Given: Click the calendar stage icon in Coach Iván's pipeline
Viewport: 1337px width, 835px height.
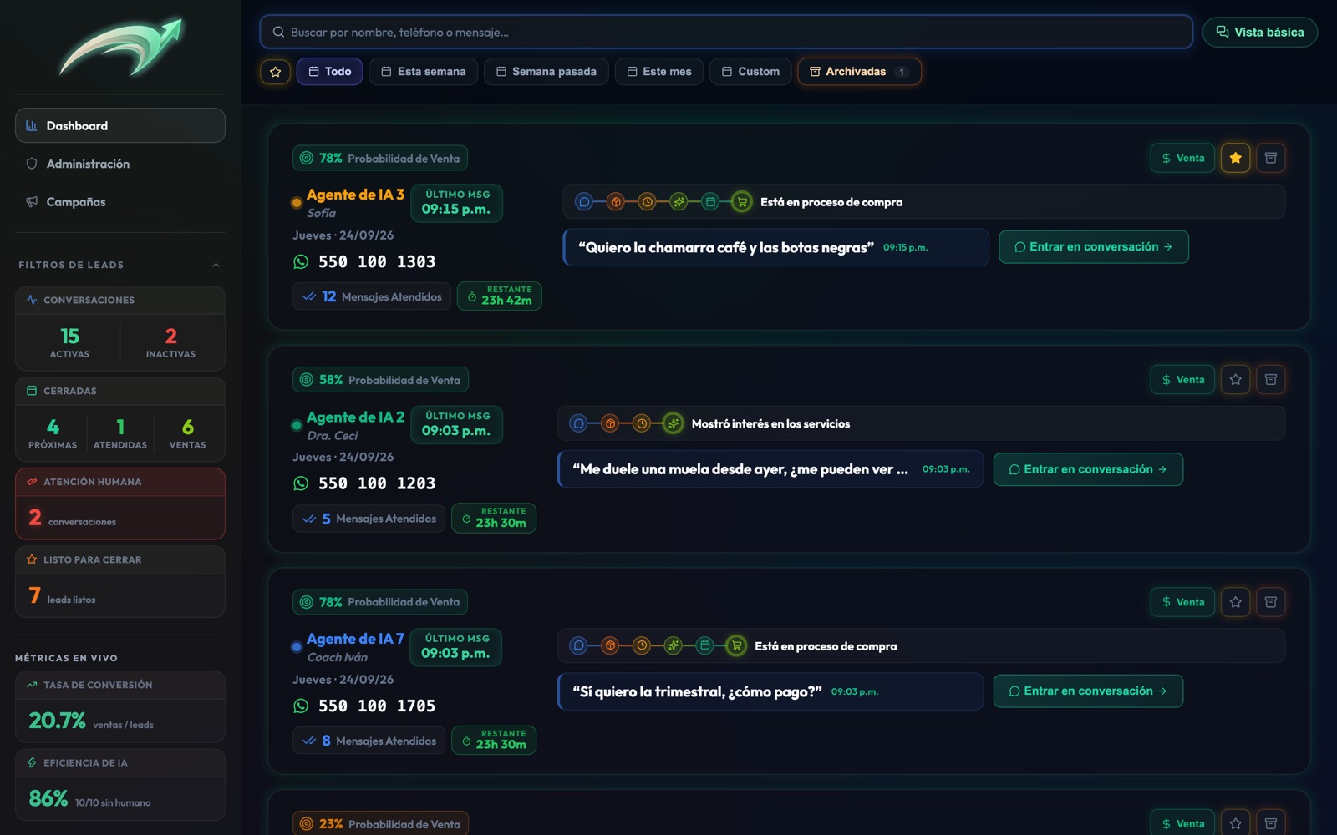Looking at the screenshot, I should click(x=704, y=645).
